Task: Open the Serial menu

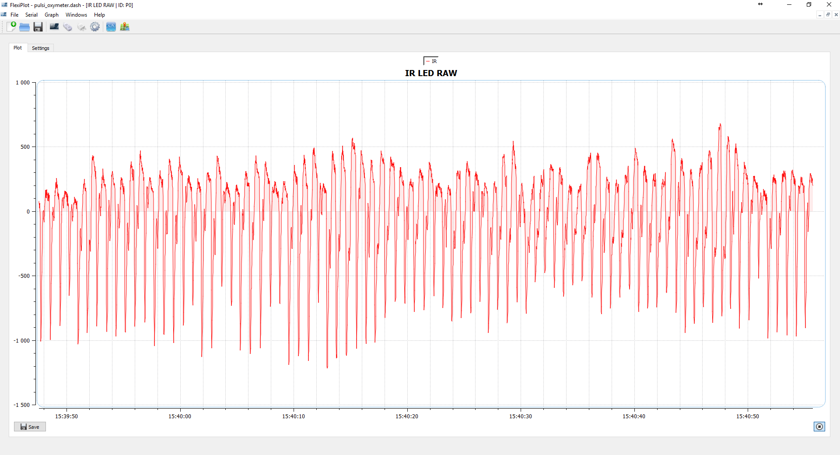Action: (31, 15)
